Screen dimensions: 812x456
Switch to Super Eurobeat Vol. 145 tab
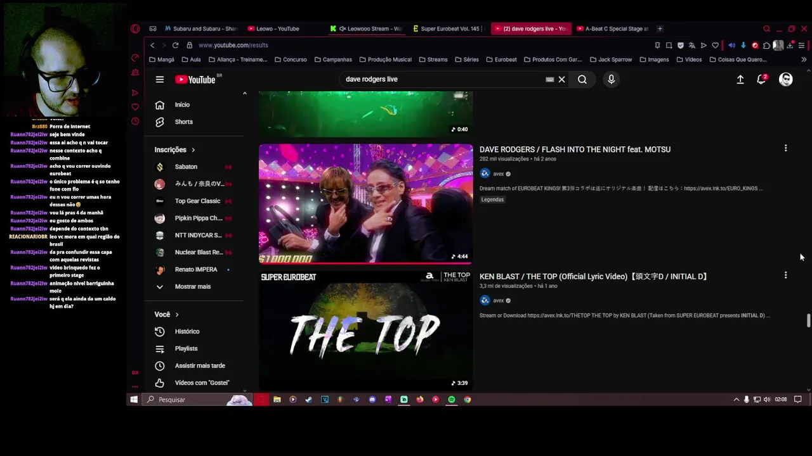click(449, 28)
